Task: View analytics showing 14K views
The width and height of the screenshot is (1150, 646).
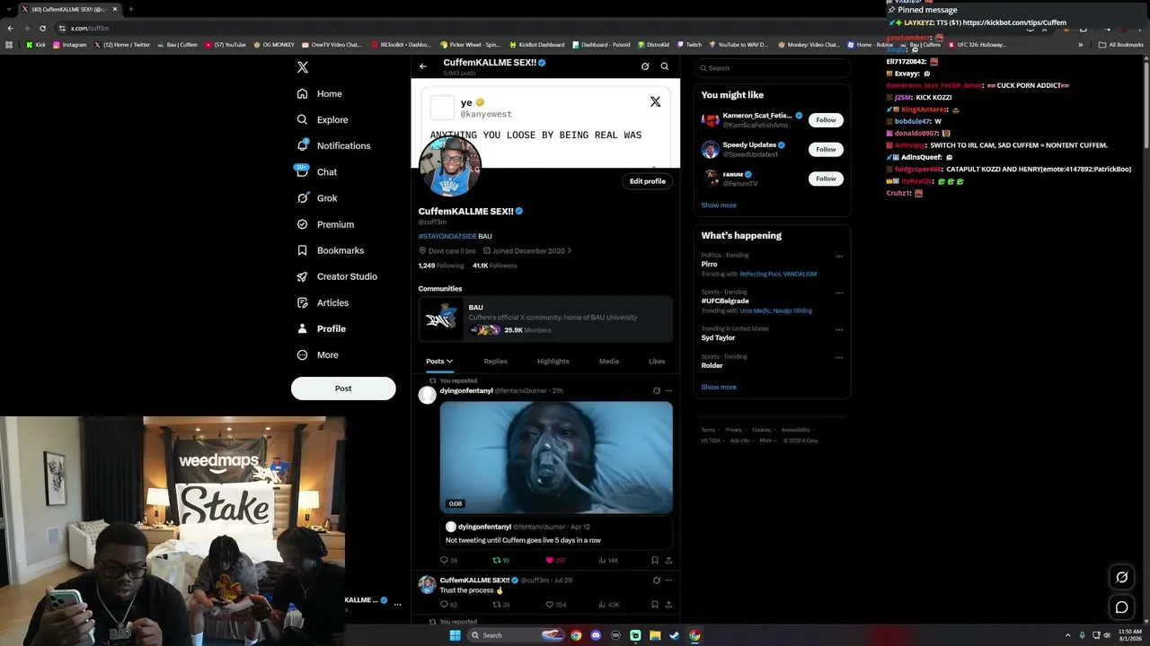Action: point(608,560)
